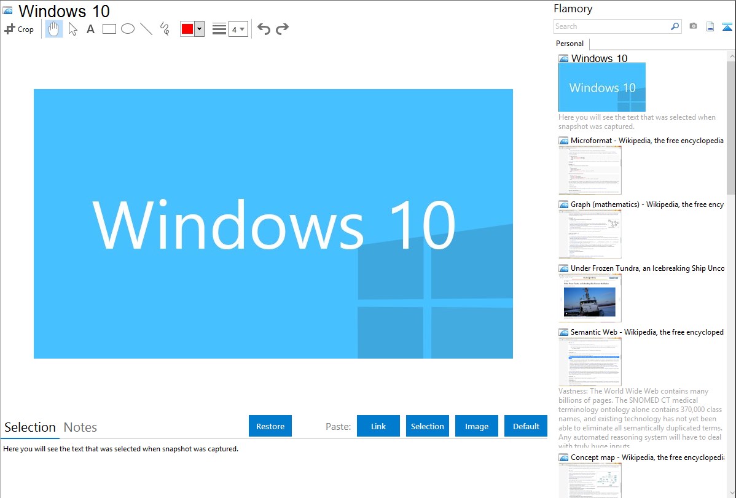Switch to the Selection tab

click(x=30, y=427)
